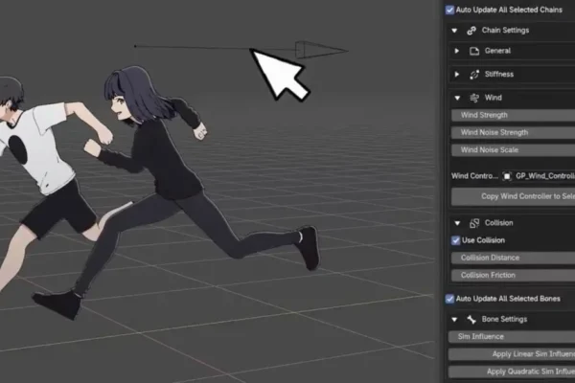Expand the Stiffness section arrow

(x=457, y=74)
